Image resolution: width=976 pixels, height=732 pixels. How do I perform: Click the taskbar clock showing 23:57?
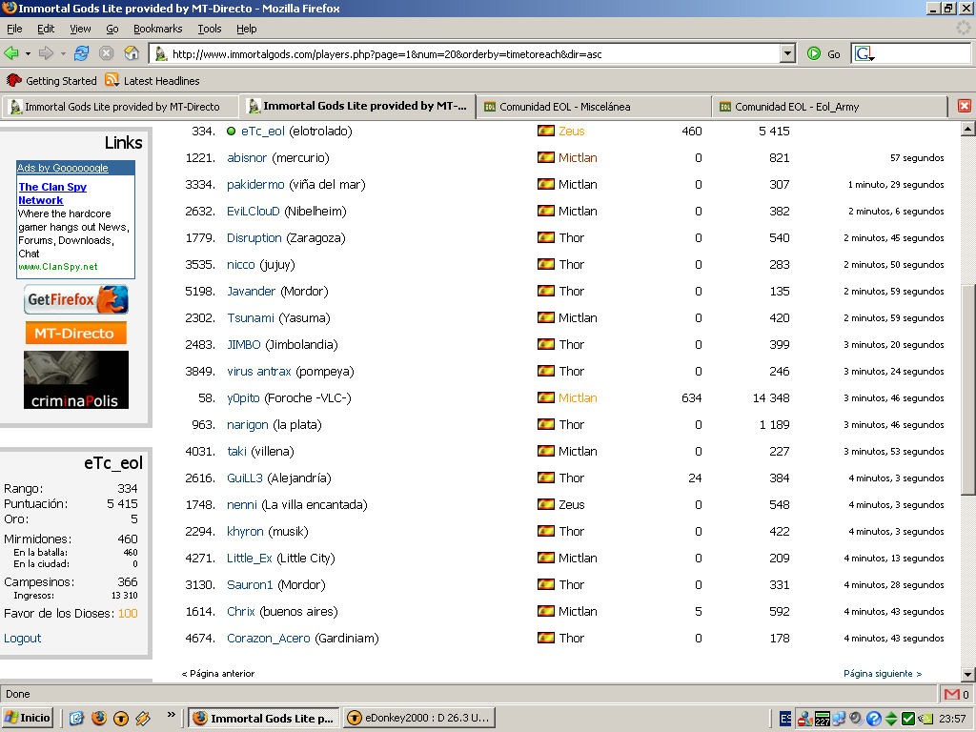point(952,719)
